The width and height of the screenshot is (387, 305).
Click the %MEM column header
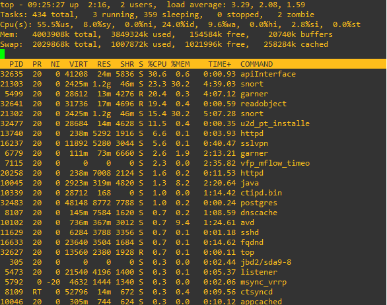180,64
